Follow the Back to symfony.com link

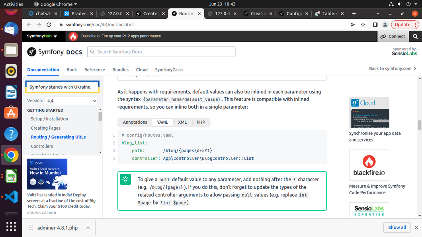393,68
